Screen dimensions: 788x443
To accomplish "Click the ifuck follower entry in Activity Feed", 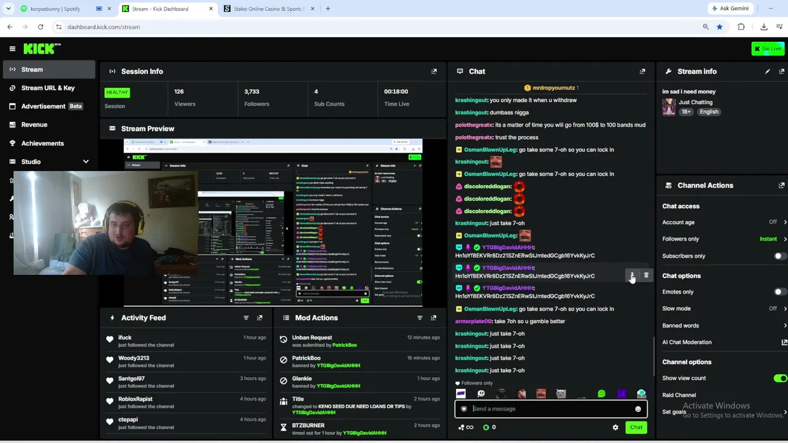I will pyautogui.click(x=187, y=341).
